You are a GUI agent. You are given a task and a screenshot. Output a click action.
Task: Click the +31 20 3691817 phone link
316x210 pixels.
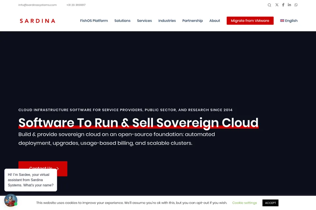coord(76,5)
